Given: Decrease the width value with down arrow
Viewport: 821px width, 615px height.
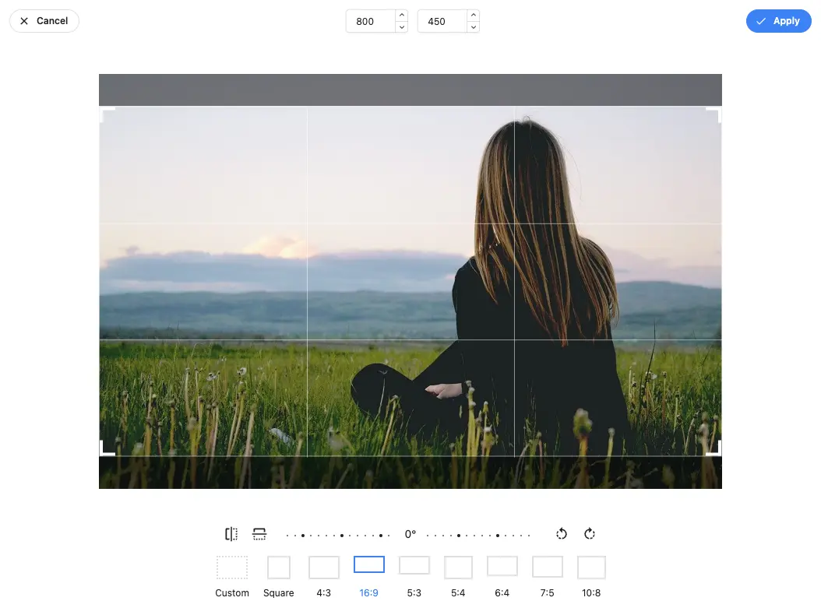Looking at the screenshot, I should click(x=401, y=27).
